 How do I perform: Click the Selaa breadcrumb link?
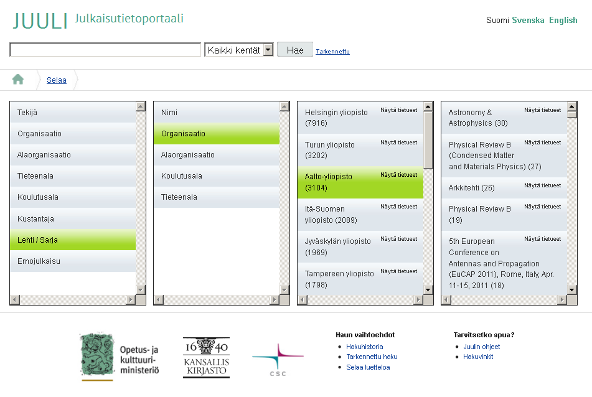click(x=57, y=80)
